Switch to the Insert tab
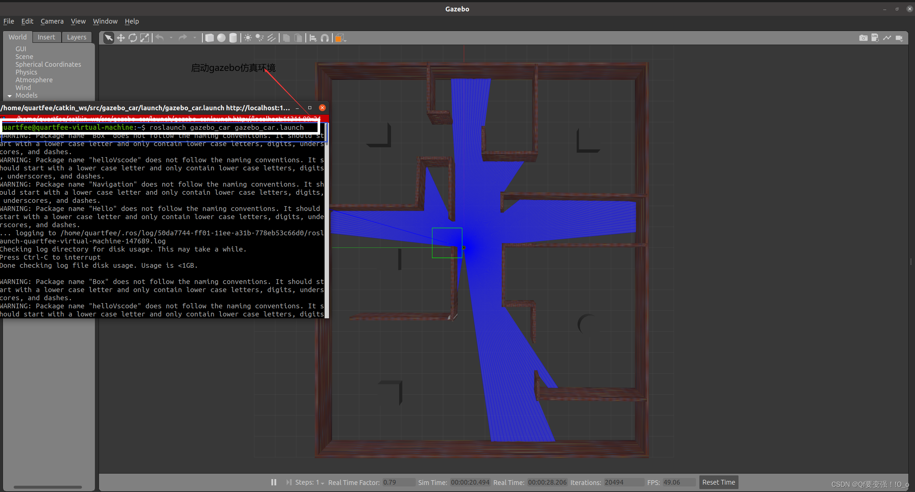Image resolution: width=915 pixels, height=492 pixels. tap(46, 37)
